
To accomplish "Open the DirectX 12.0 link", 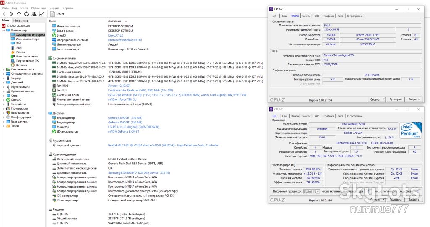I will 116,35.
